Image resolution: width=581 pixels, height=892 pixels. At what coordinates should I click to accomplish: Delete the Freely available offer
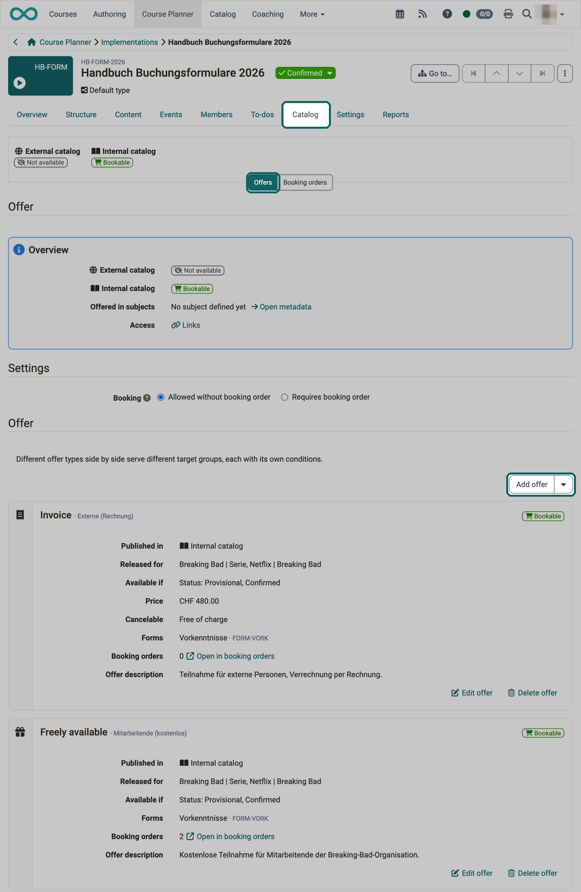point(532,873)
